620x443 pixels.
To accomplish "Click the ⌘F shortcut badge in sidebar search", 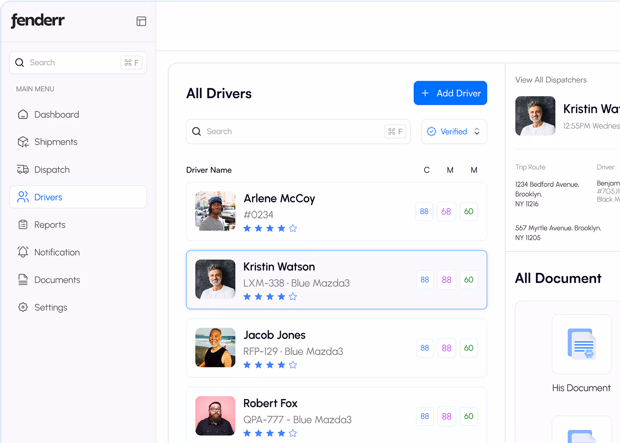I will coord(132,63).
